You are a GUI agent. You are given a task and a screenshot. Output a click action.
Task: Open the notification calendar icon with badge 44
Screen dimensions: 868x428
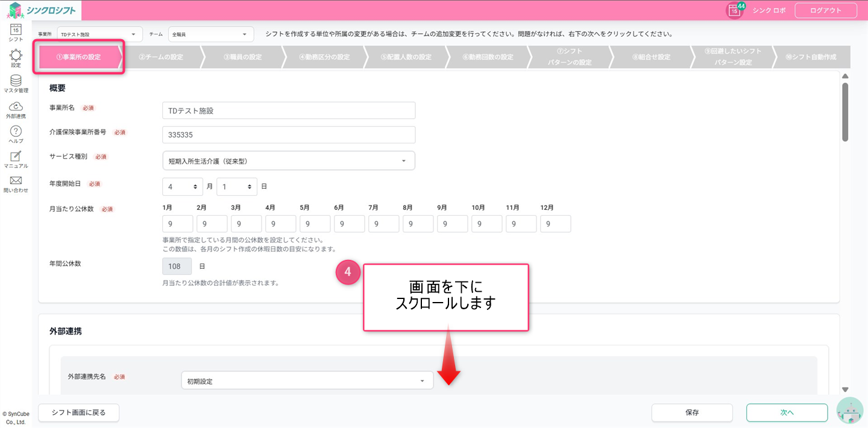735,10
